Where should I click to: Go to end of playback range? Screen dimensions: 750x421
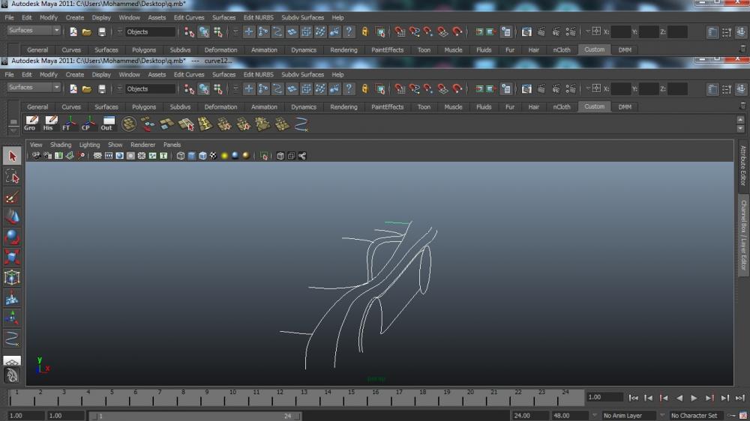click(x=740, y=398)
